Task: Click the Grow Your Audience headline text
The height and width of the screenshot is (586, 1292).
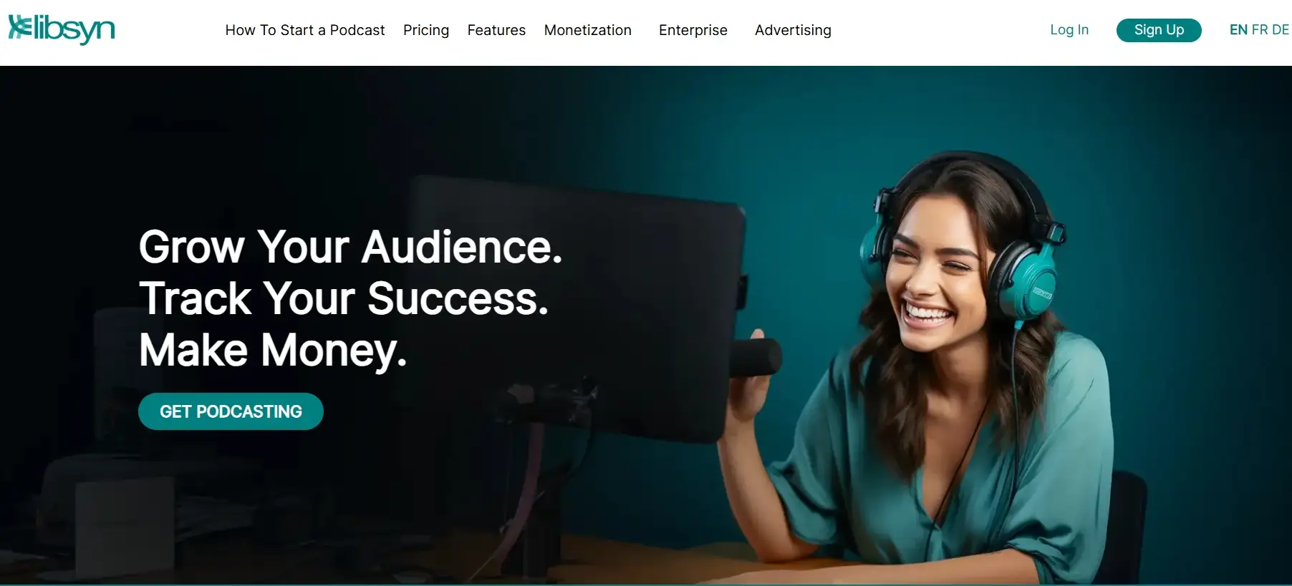Action: tap(350, 247)
